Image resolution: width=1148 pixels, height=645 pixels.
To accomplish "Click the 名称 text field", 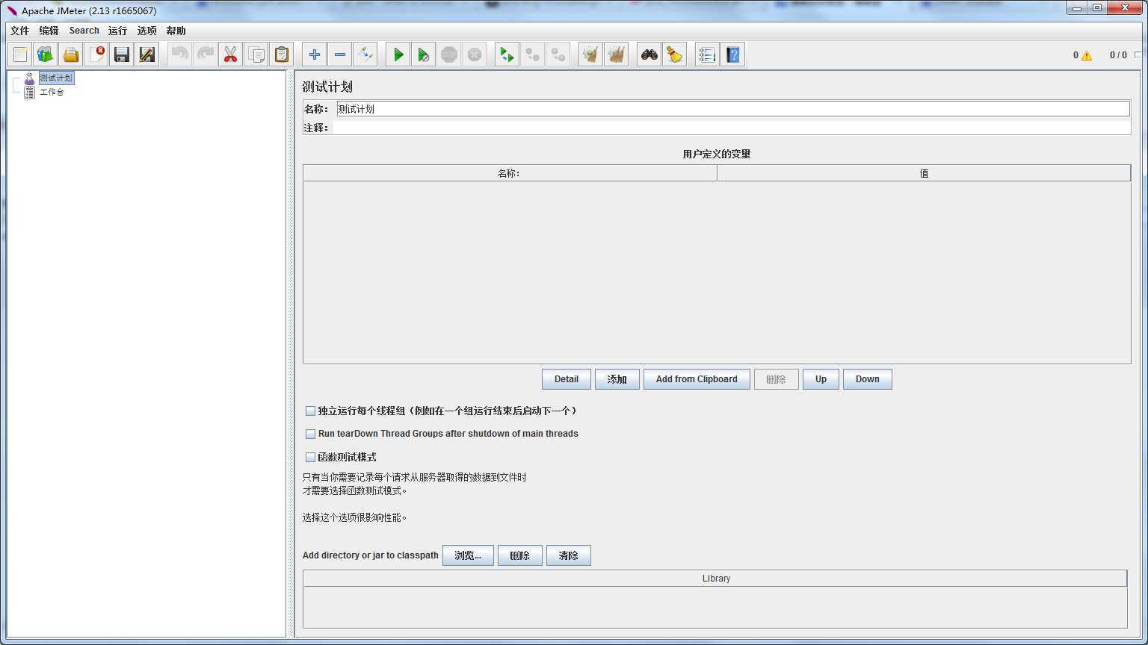I will click(x=732, y=109).
